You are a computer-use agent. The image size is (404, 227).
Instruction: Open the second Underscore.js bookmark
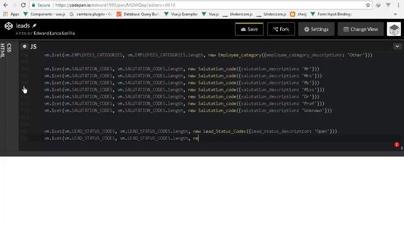[271, 14]
